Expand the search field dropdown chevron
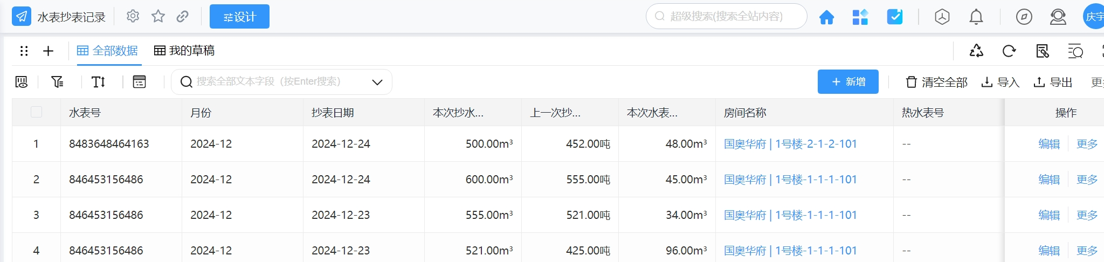 click(377, 82)
